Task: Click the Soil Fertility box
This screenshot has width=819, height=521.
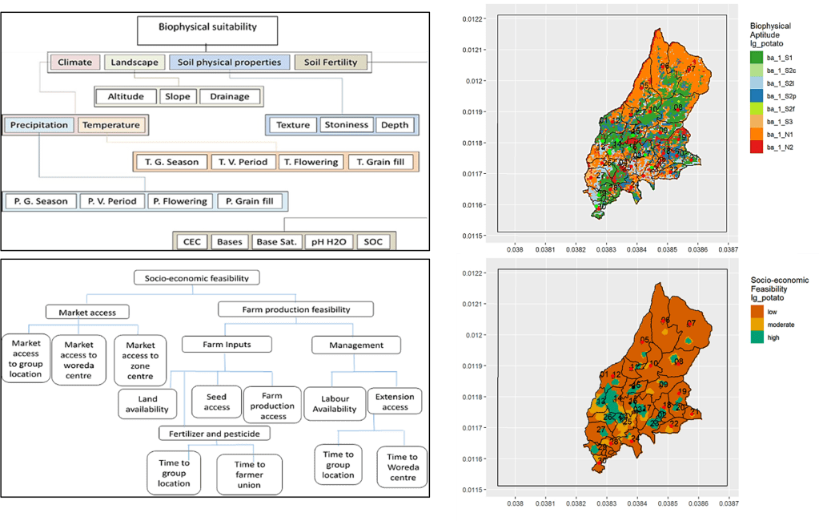Action: 331,62
